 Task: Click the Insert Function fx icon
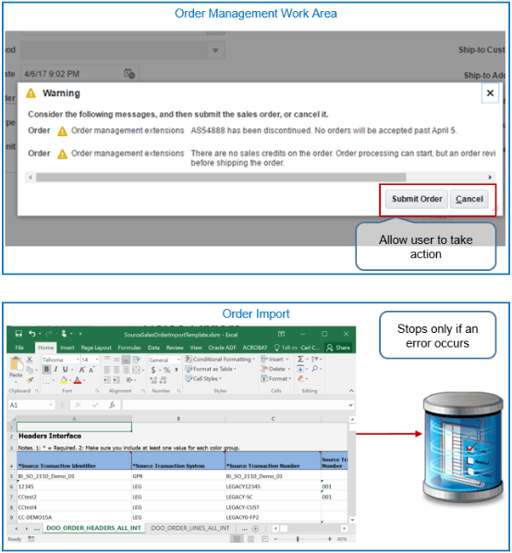pos(112,405)
